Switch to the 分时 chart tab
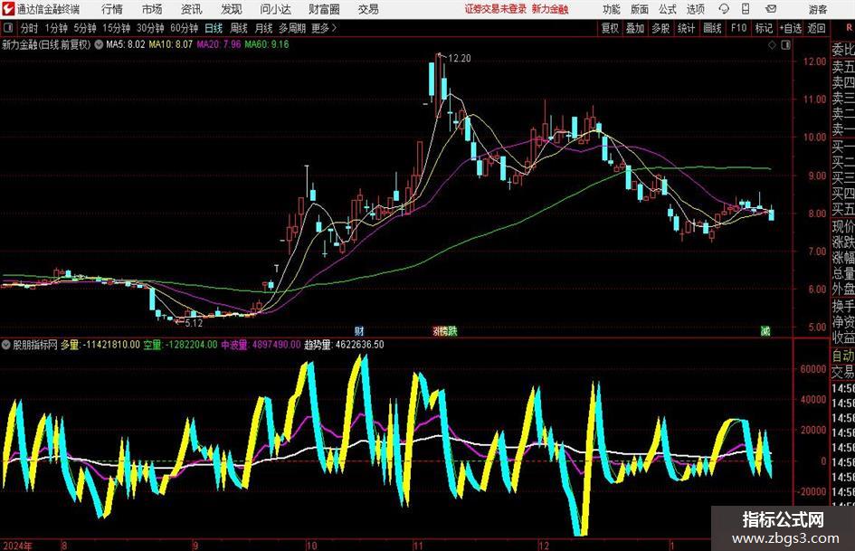The image size is (855, 551). click(x=30, y=28)
